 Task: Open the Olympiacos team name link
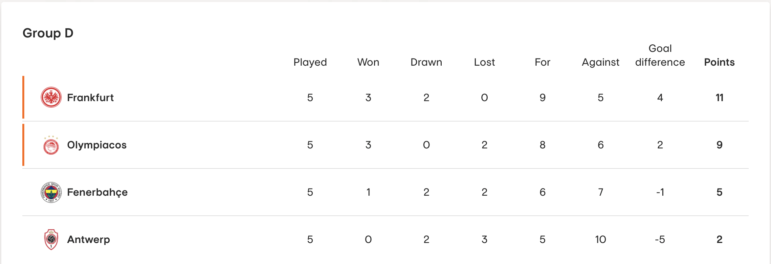[x=97, y=145]
